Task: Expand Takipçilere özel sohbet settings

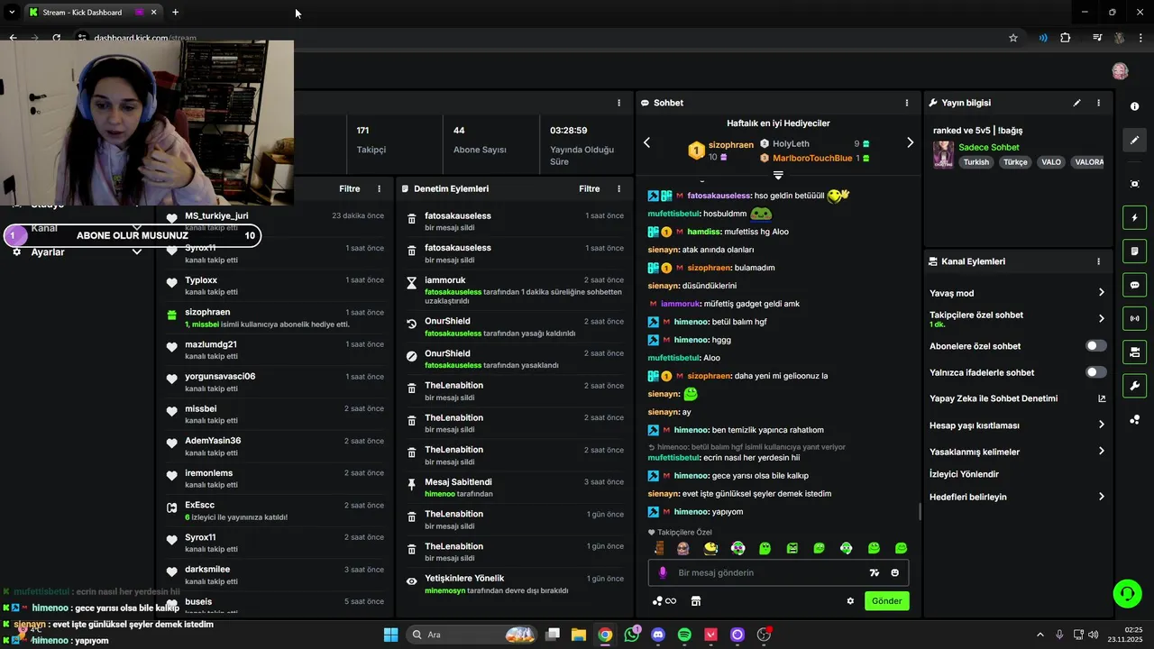Action: pos(1101,318)
